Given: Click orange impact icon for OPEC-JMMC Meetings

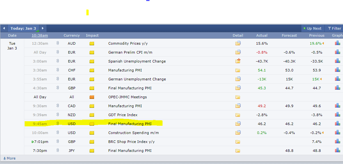Looking at the screenshot, I should 92,97.
